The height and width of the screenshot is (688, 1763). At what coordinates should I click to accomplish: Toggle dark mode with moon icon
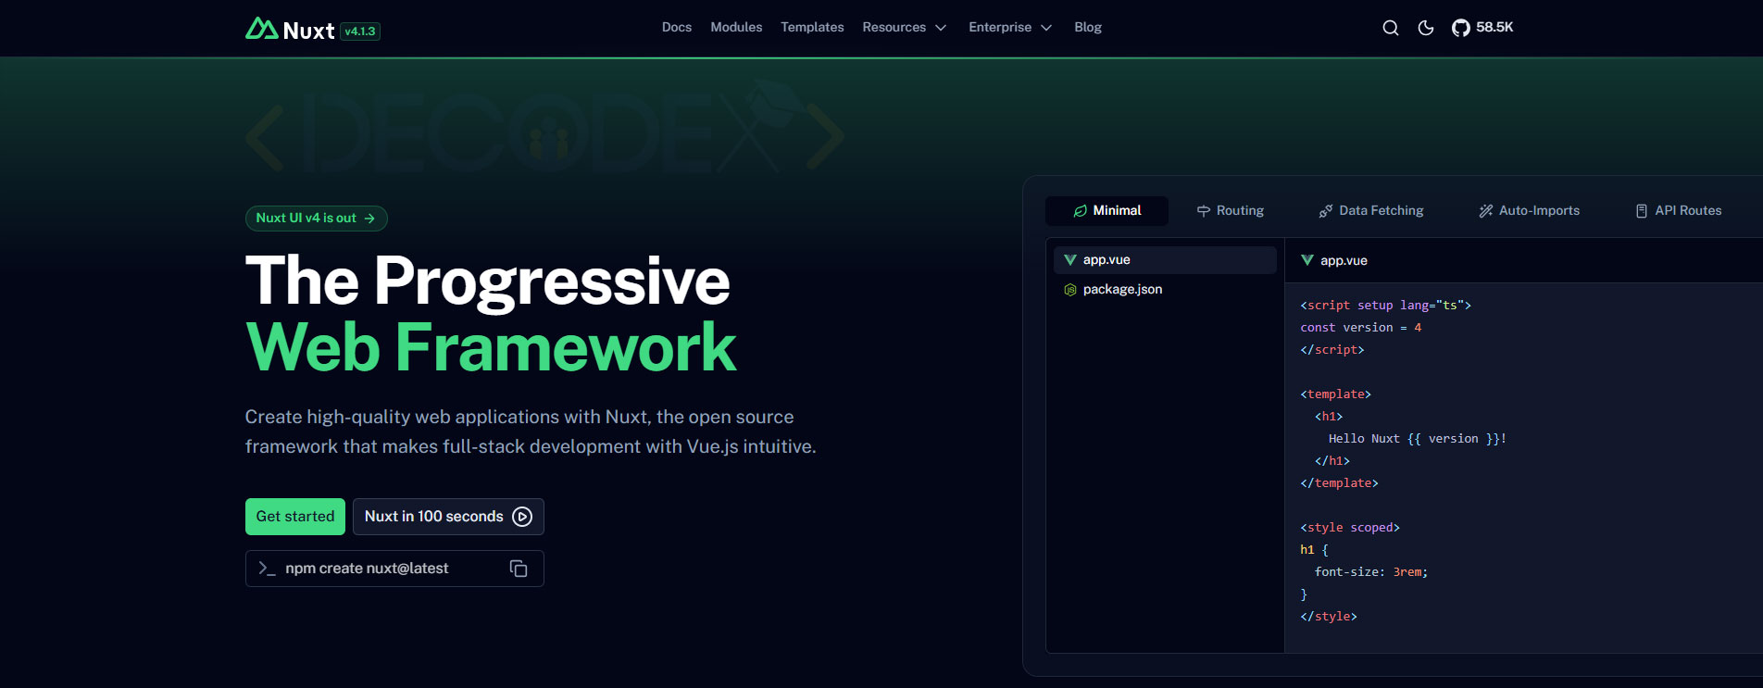1426,28
